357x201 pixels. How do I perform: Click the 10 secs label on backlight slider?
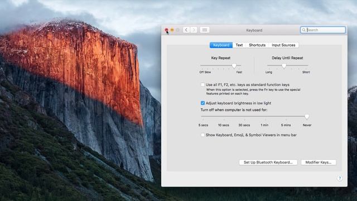pyautogui.click(x=224, y=125)
